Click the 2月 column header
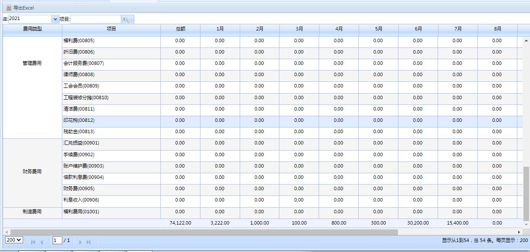Image resolution: width=530 pixels, height=252 pixels. point(260,29)
